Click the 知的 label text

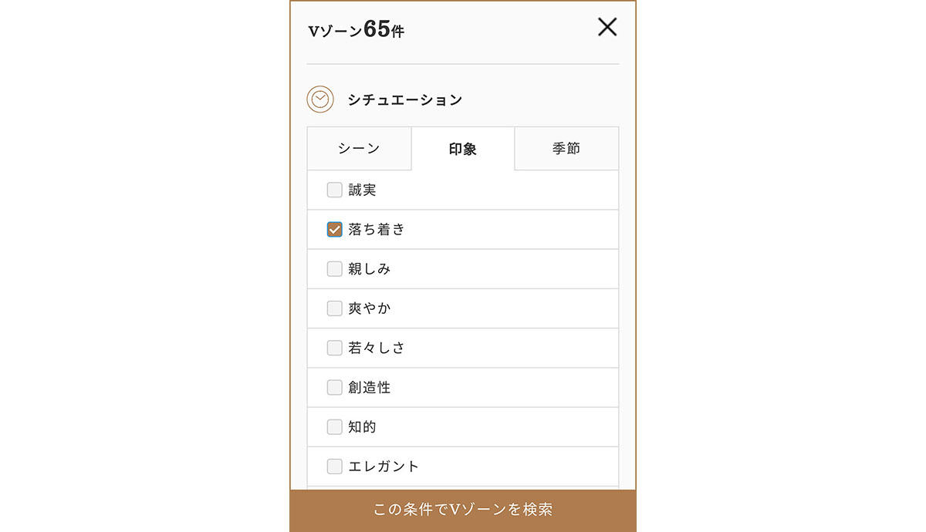(362, 426)
